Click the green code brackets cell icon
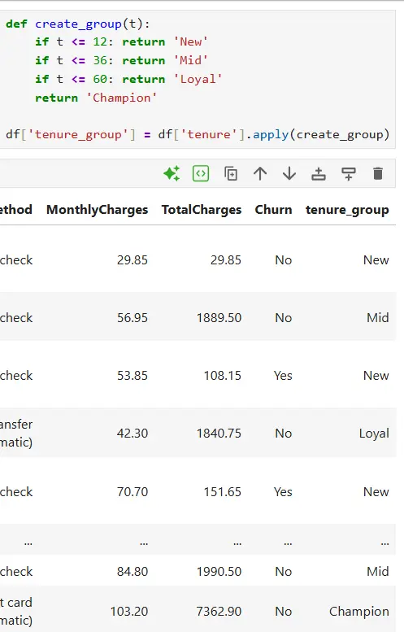The height and width of the screenshot is (632, 404). coord(201,174)
